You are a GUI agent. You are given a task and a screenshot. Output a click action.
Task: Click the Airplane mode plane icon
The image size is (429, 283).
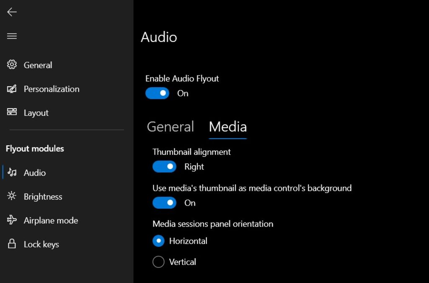(12, 220)
